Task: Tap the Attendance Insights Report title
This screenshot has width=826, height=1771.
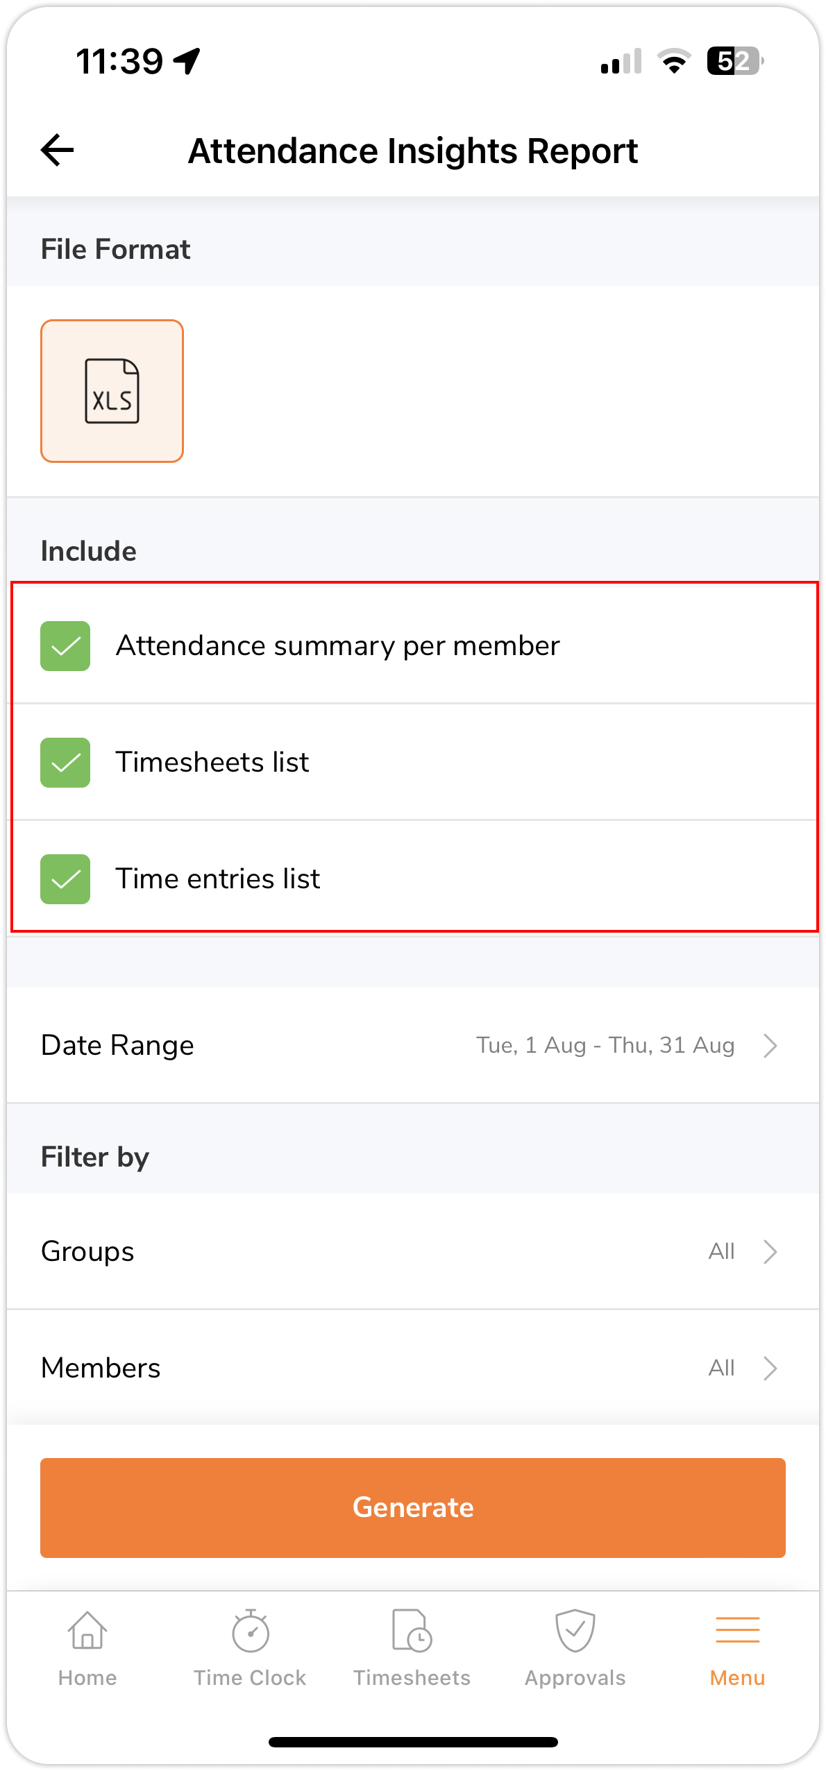Action: coord(413,151)
